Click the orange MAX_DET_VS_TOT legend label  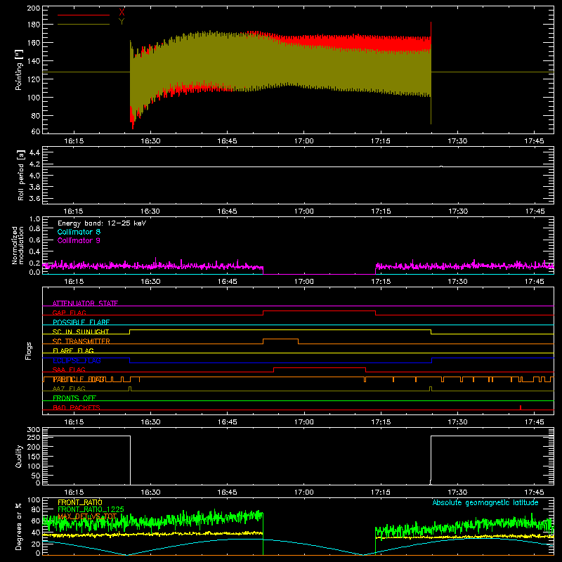click(x=87, y=516)
